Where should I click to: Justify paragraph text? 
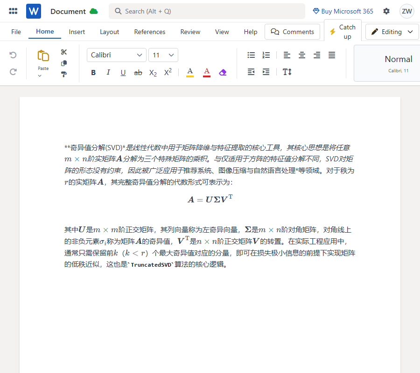click(332, 55)
